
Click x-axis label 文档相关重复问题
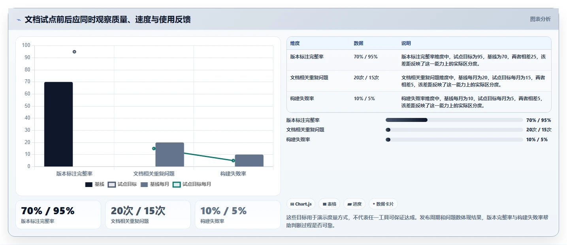pyautogui.click(x=154, y=174)
